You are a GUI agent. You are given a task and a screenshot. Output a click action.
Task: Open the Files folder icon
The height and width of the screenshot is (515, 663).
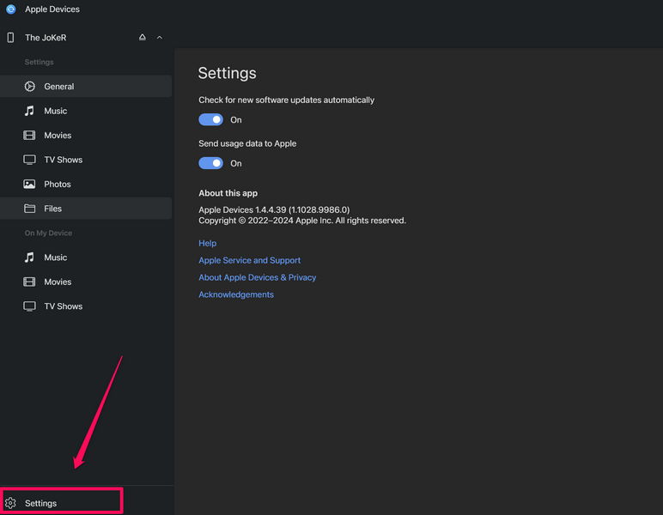pos(29,209)
